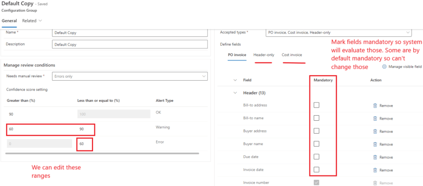
Task: Switch to the Header-only tab
Action: point(263,55)
